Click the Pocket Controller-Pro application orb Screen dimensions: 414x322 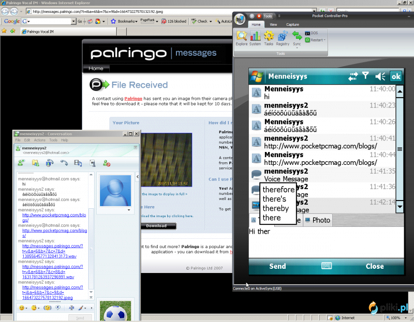click(240, 19)
